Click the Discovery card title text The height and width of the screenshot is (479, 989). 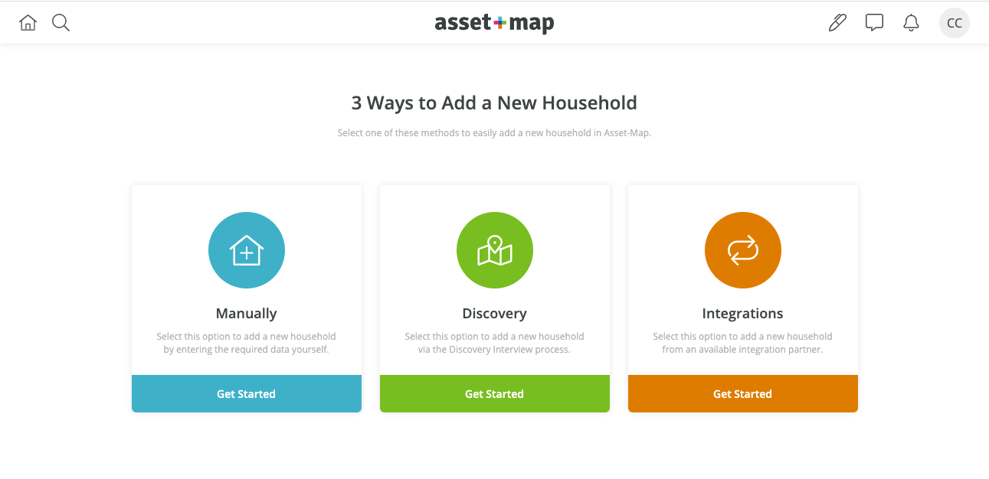[x=494, y=313]
